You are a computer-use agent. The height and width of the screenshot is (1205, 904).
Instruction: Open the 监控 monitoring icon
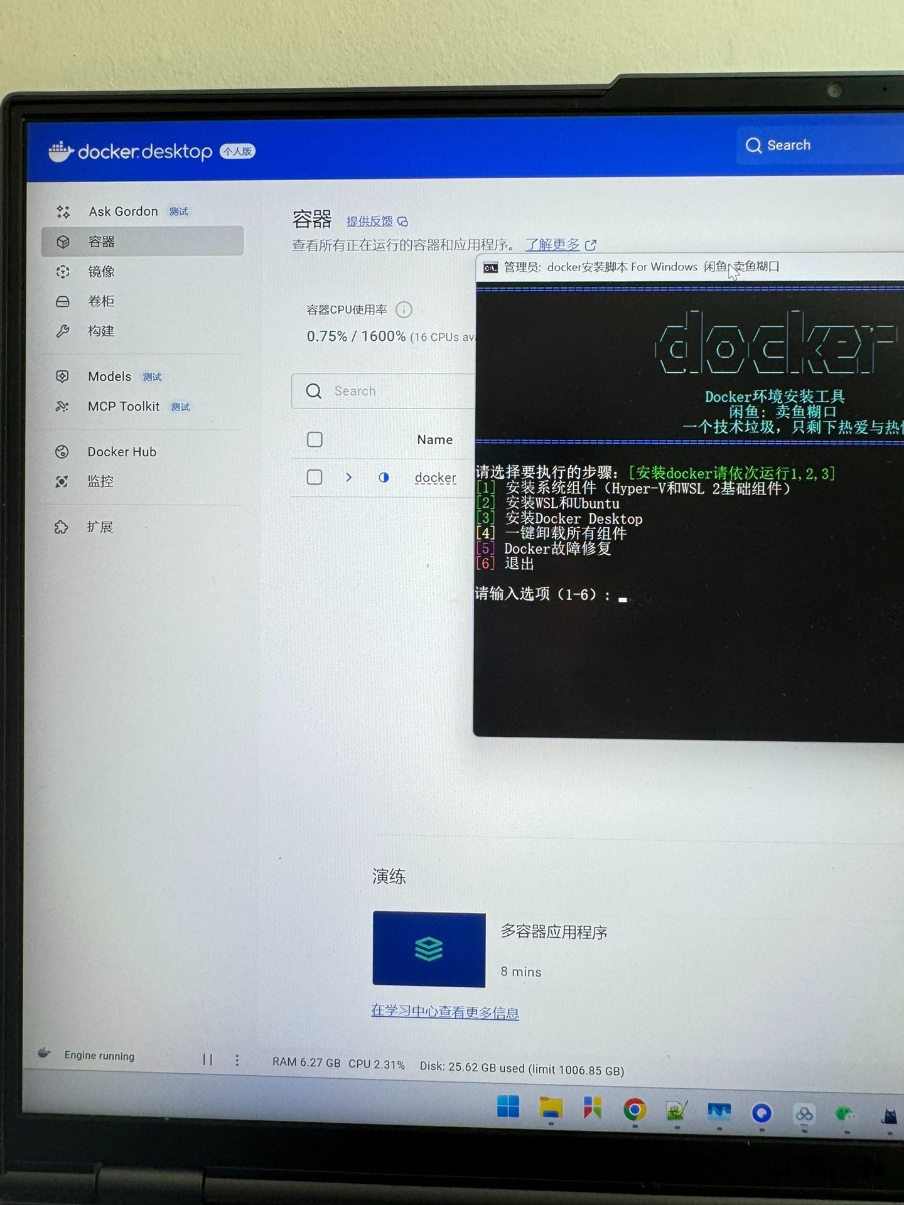point(62,481)
